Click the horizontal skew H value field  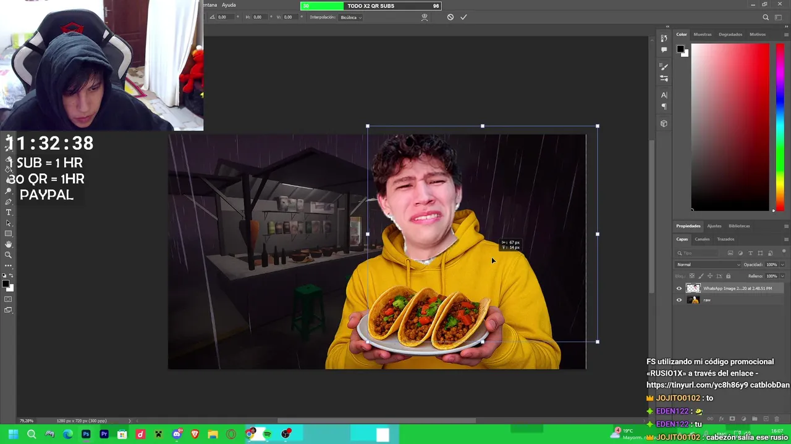258,17
